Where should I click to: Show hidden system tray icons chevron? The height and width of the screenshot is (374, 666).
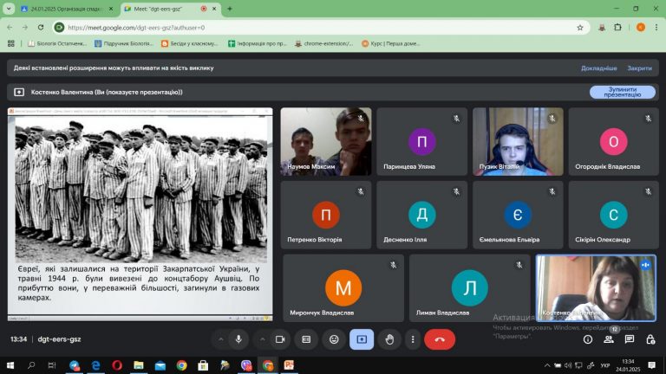click(547, 365)
